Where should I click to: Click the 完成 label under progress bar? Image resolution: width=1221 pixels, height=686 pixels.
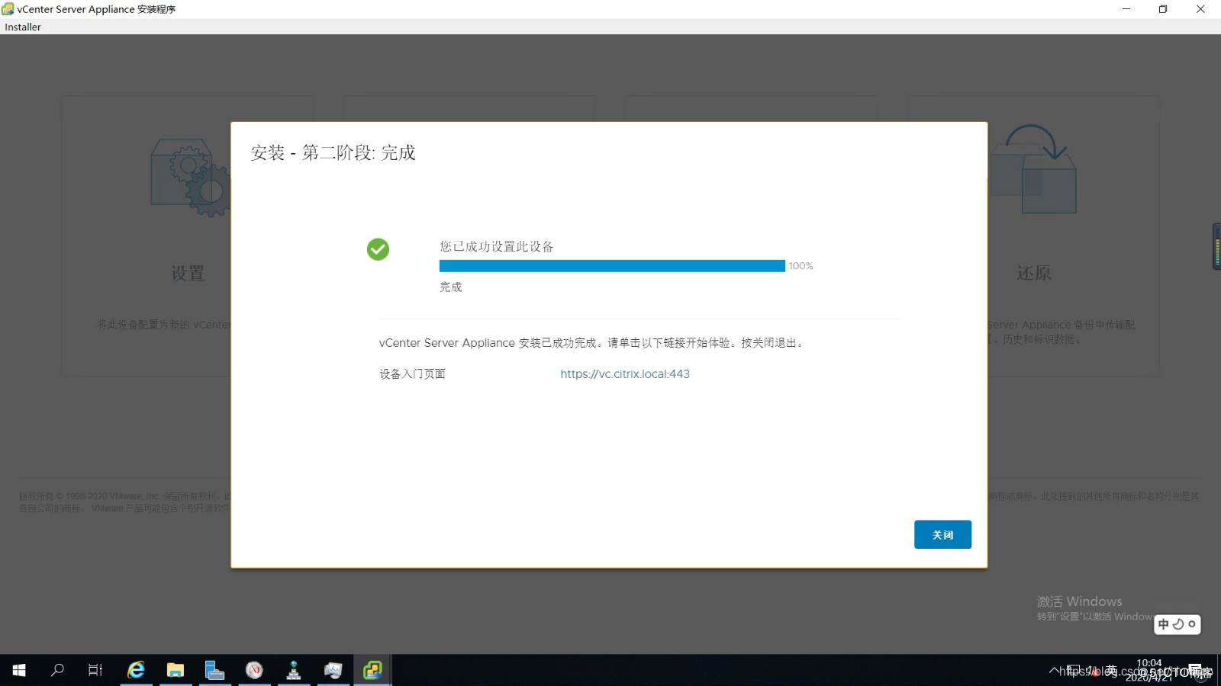point(451,287)
